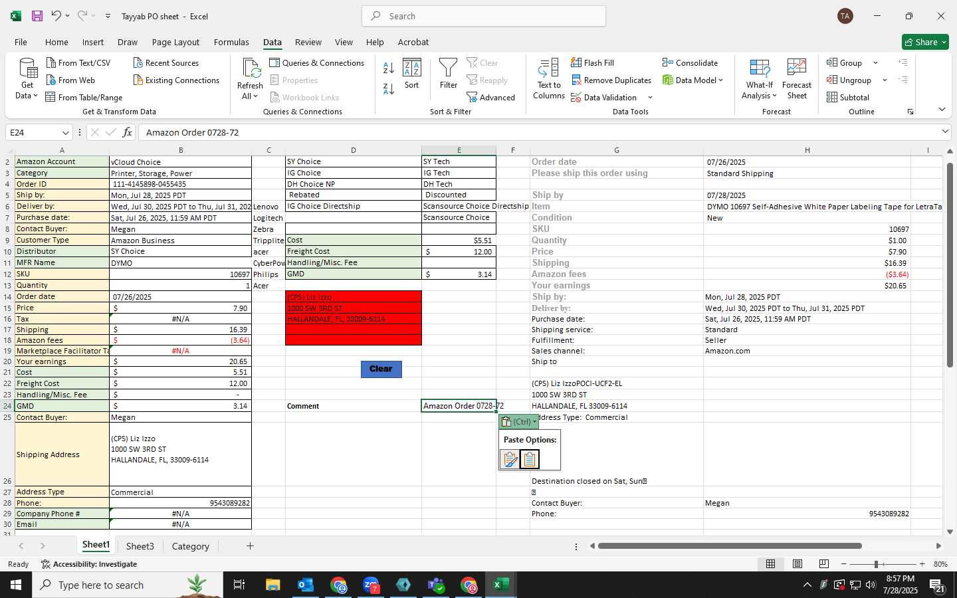Create a Forecast Sheet
This screenshot has width=957, height=598.
797,79
